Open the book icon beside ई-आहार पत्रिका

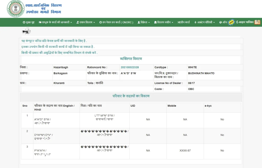pyautogui.click(x=257, y=22)
